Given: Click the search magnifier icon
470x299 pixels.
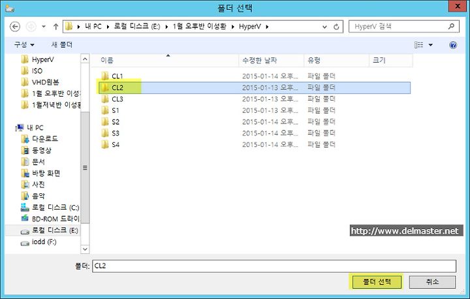Looking at the screenshot, I should coord(452,26).
